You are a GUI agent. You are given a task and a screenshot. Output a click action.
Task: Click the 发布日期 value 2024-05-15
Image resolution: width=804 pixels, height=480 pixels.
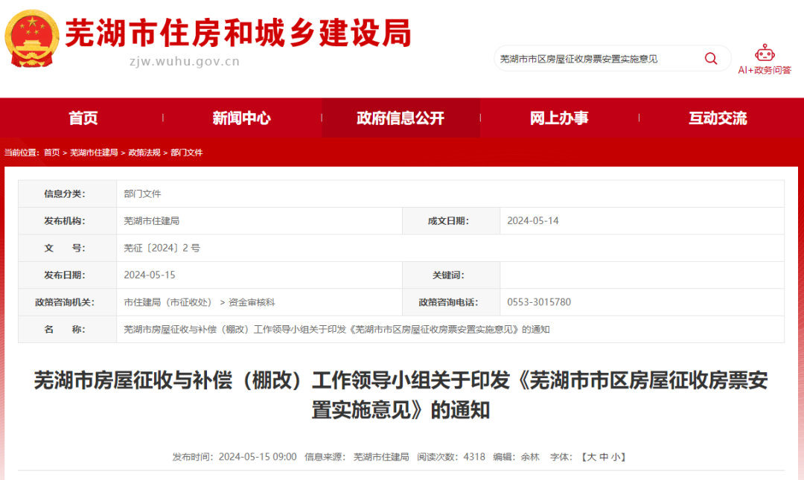tap(149, 275)
